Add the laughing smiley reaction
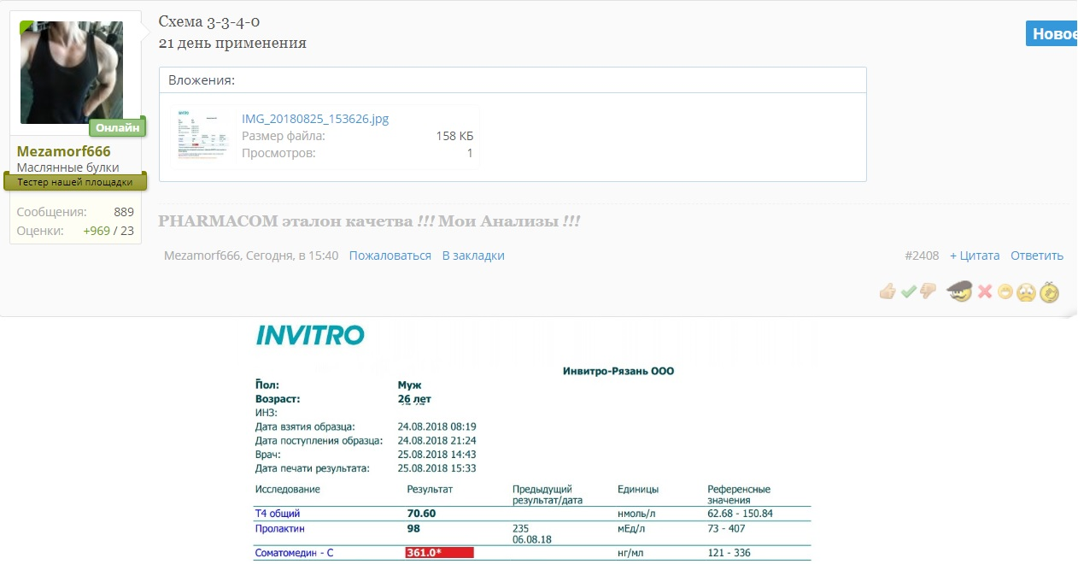Viewport: 1078px width, 564px height. click(x=1005, y=291)
